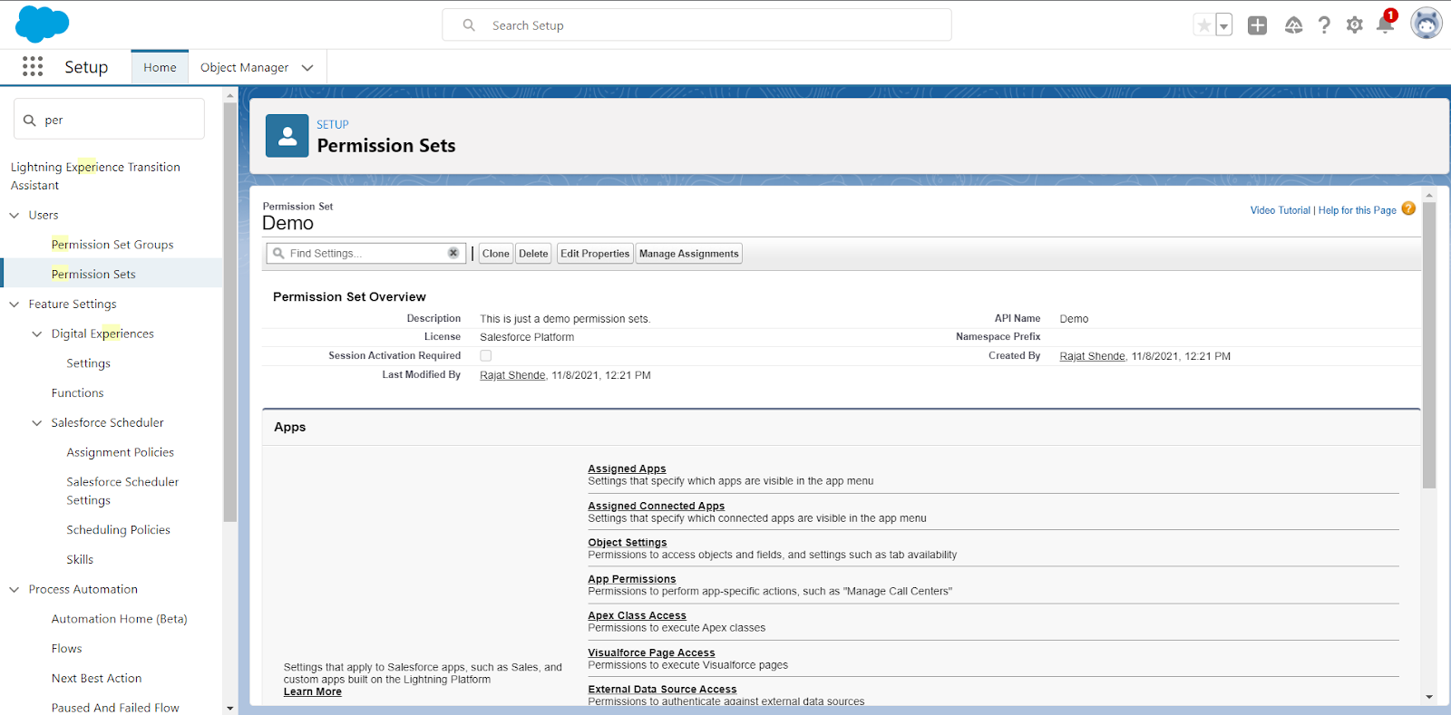This screenshot has width=1451, height=715.
Task: Open the Setup gear icon
Action: (1354, 25)
